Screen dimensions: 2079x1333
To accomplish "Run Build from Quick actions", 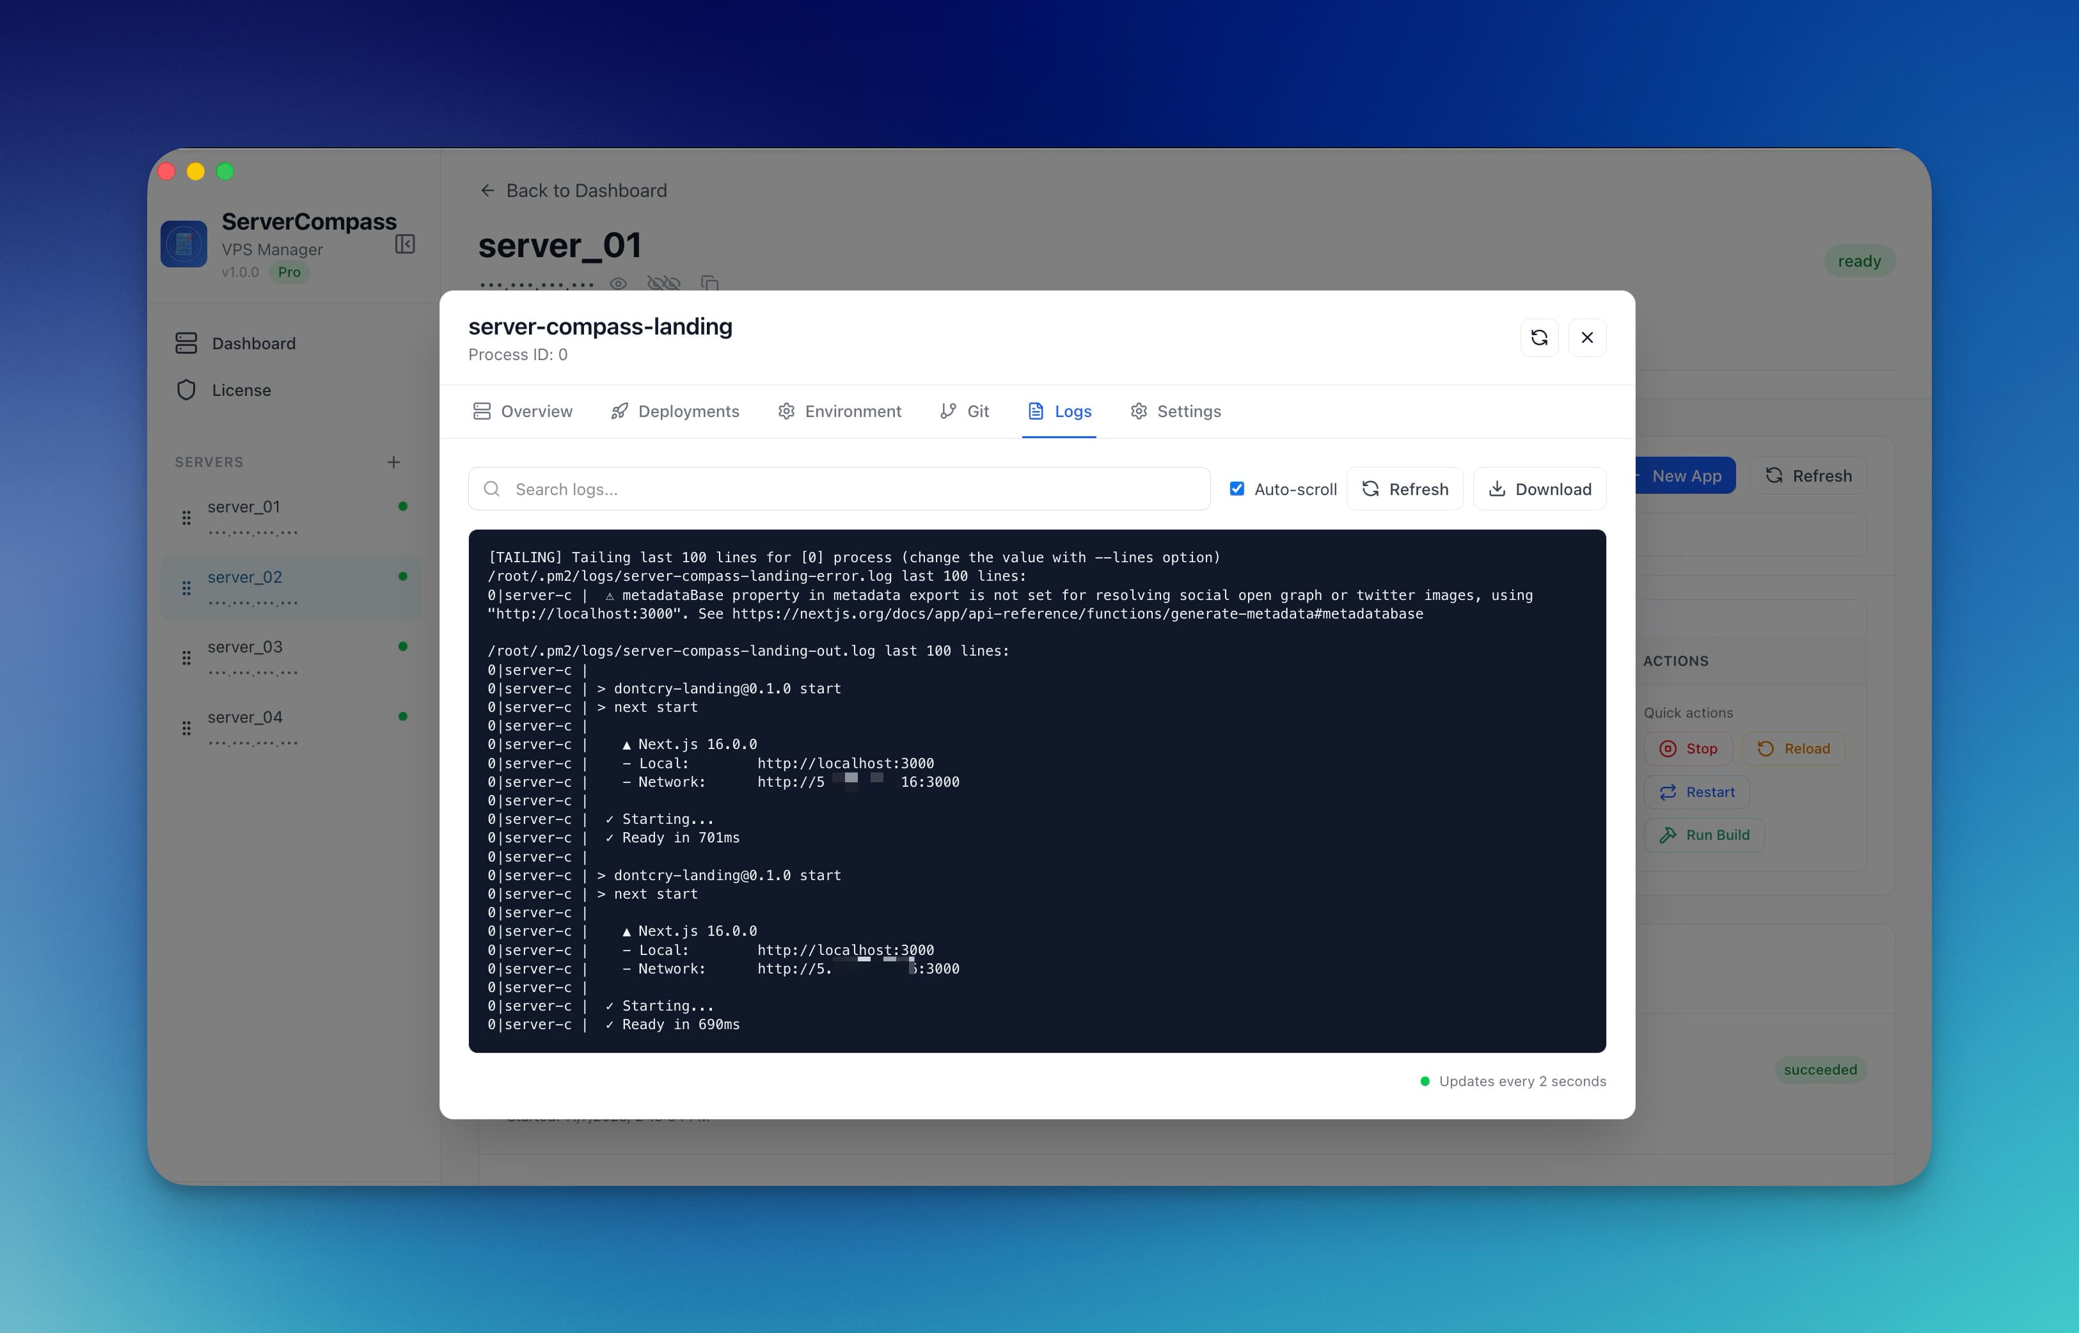I will (1704, 835).
